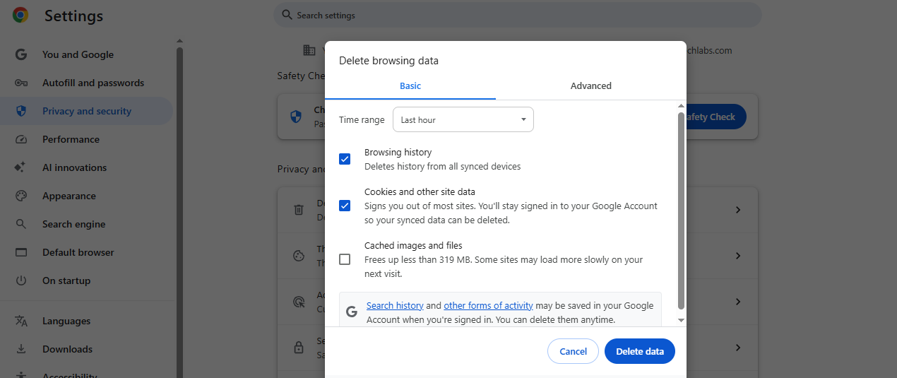This screenshot has width=897, height=378.
Task: Click the key icon for Autofill and passwords
Action: click(x=21, y=83)
